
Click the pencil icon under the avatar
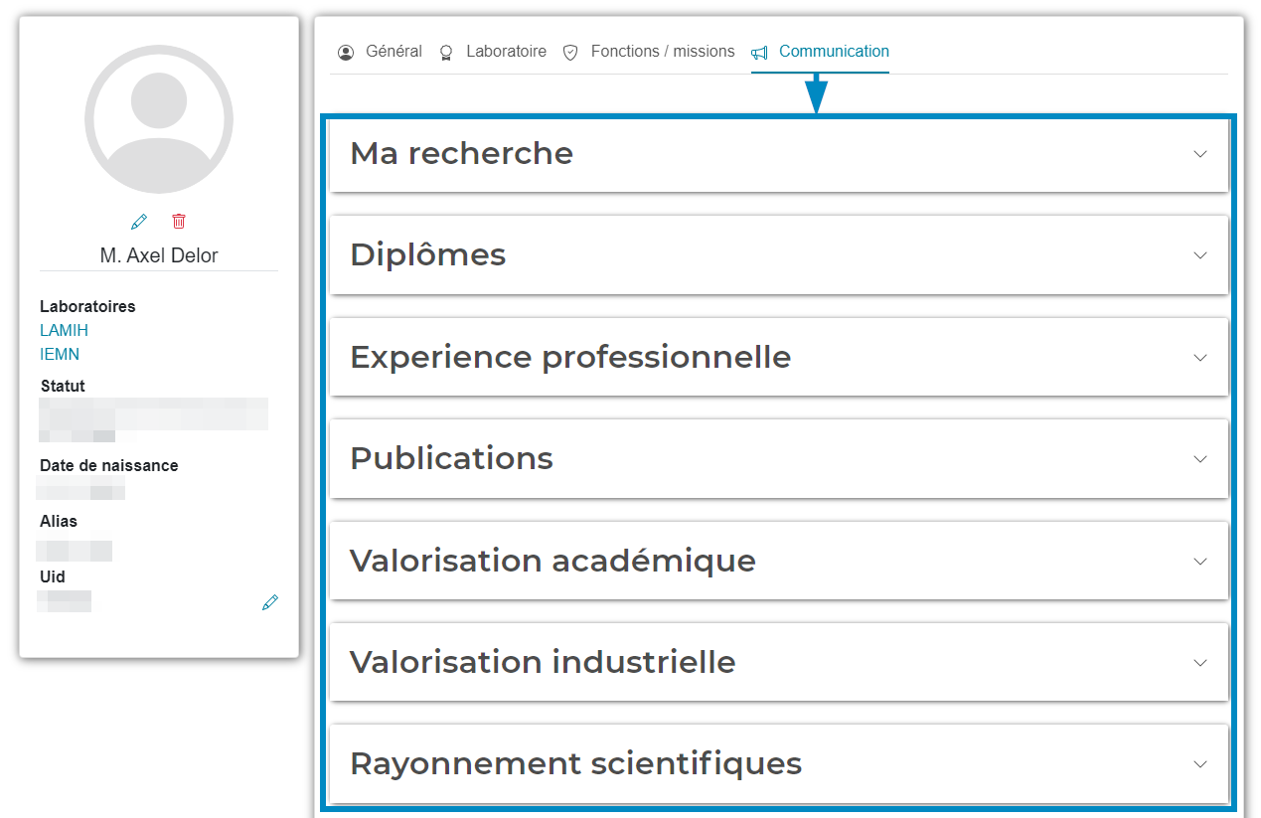[x=139, y=221]
